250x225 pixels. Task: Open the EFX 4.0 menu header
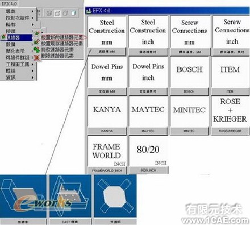point(9,3)
